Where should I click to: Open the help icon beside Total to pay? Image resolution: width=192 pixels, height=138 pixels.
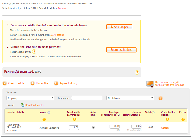[x=34, y=52]
